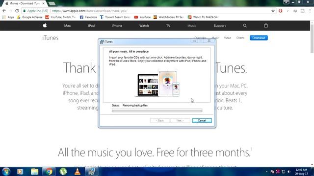Open the Music section in the Apple nav

192,26
